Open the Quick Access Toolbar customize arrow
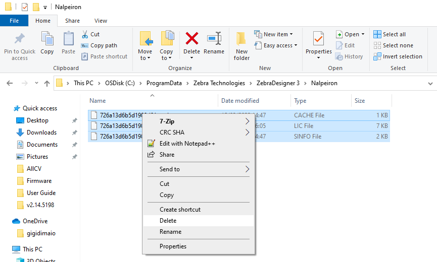The height and width of the screenshot is (262, 437). coord(45,8)
